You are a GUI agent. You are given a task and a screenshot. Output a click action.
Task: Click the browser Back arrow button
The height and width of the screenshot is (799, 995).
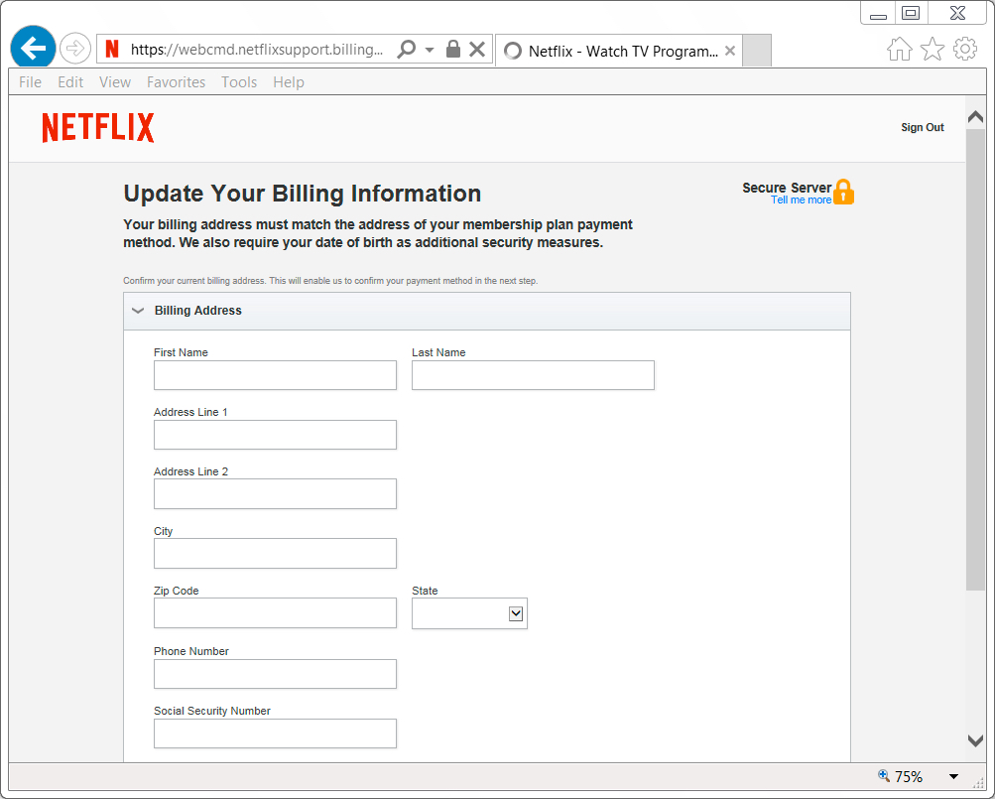point(33,48)
